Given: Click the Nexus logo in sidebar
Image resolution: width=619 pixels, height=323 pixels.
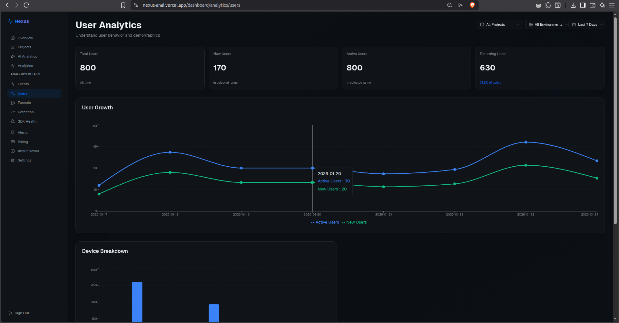Looking at the screenshot, I should [x=18, y=21].
